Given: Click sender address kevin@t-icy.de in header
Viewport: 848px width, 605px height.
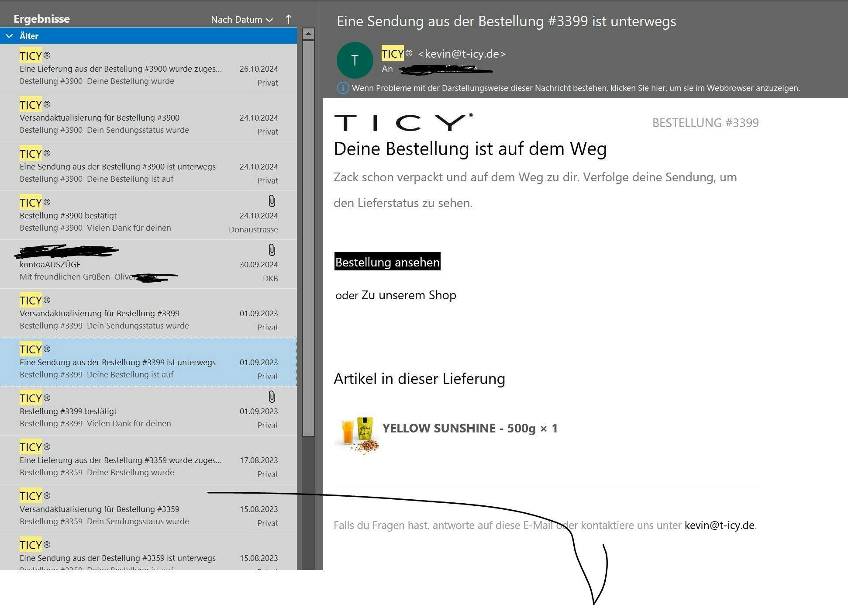Looking at the screenshot, I should pyautogui.click(x=462, y=54).
